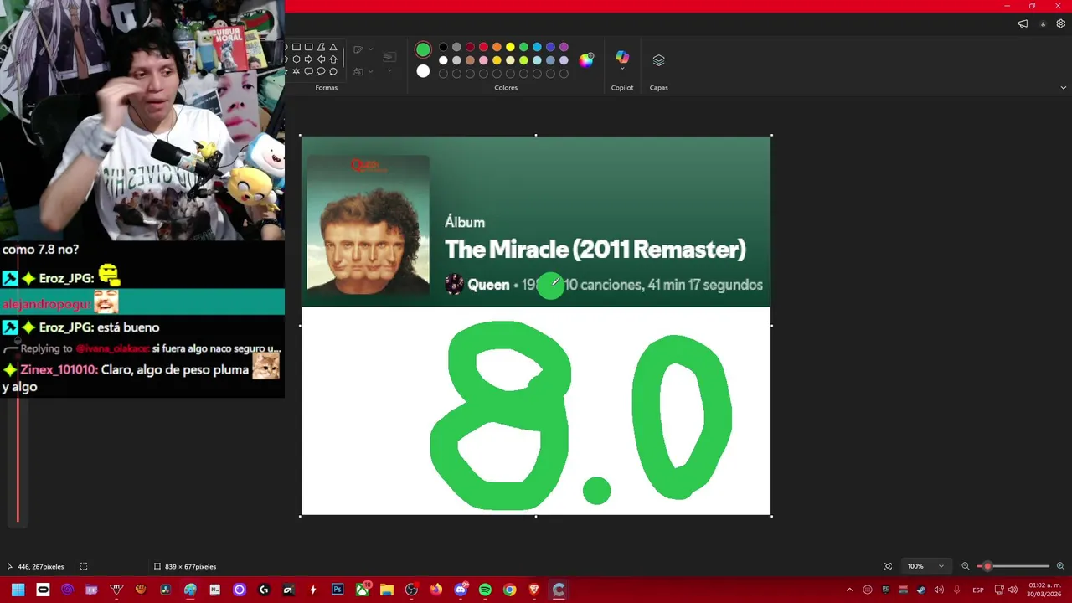Open the clock and date flyout
This screenshot has width=1072, height=603.
1044,590
